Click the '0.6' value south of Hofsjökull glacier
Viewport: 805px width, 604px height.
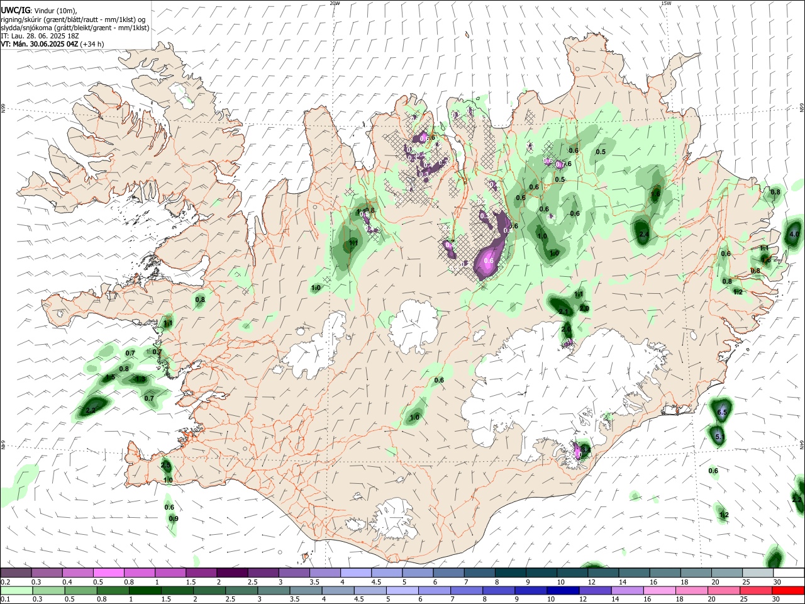(439, 380)
